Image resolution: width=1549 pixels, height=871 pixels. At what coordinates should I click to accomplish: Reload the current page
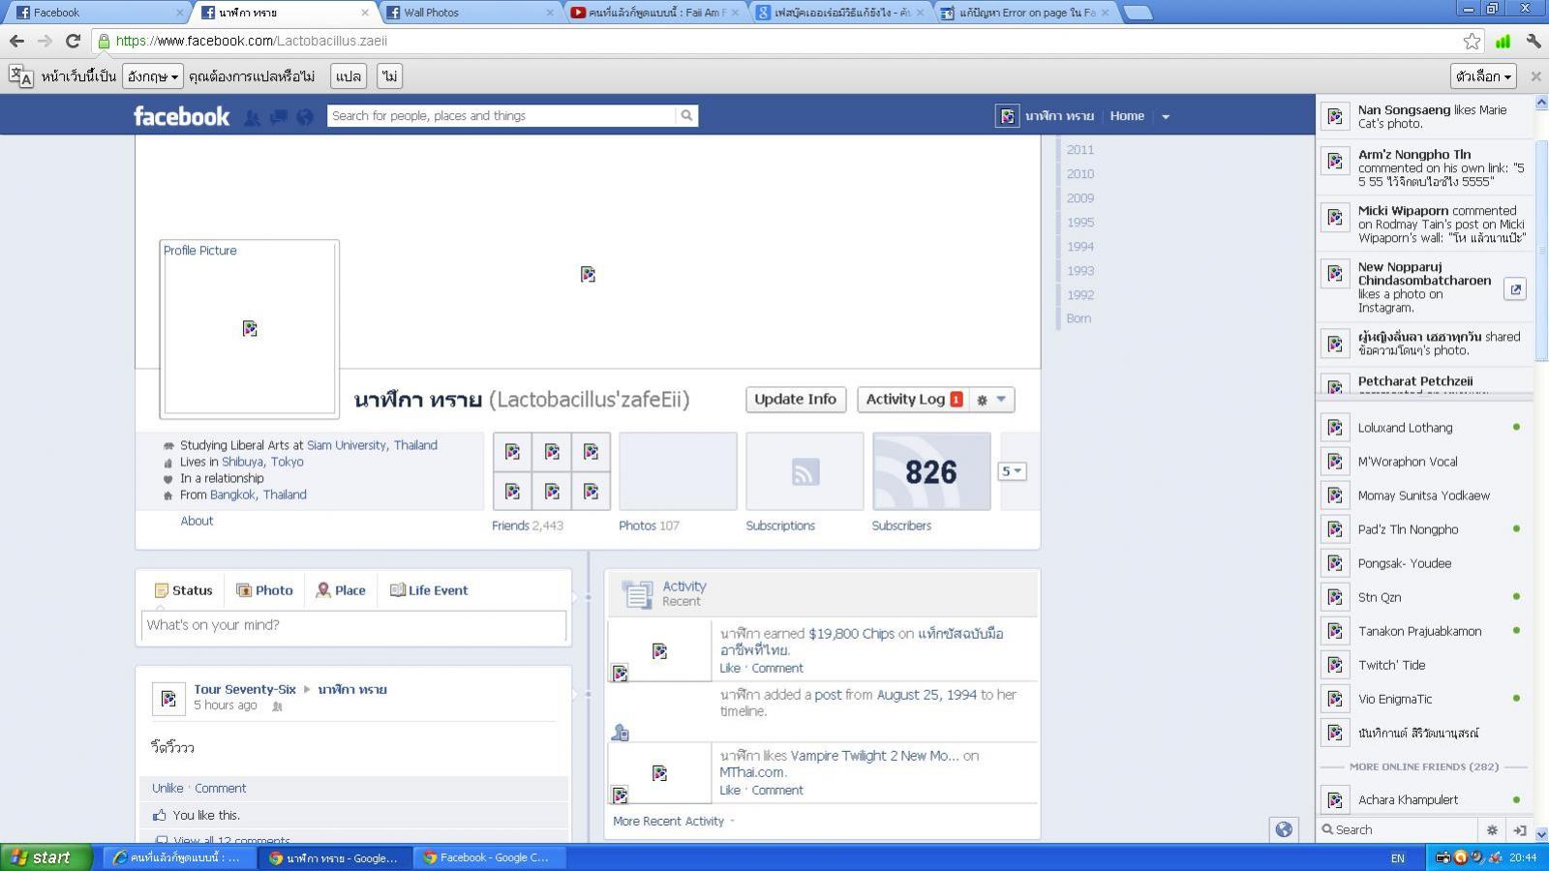(73, 41)
